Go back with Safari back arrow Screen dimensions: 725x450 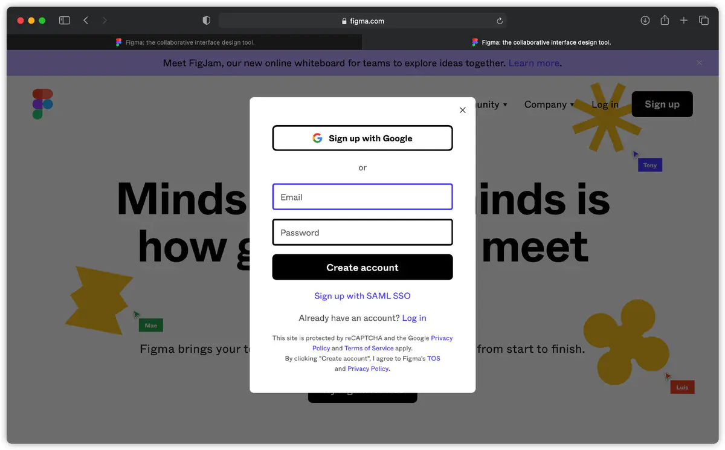click(86, 21)
